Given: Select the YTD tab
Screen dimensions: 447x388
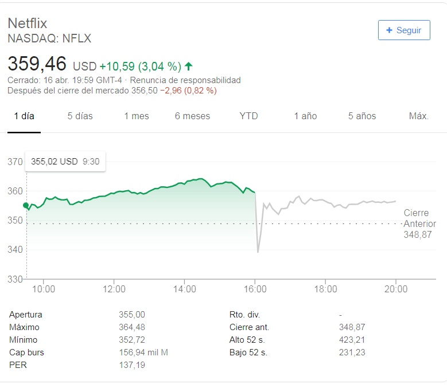Looking at the screenshot, I should click(248, 116).
